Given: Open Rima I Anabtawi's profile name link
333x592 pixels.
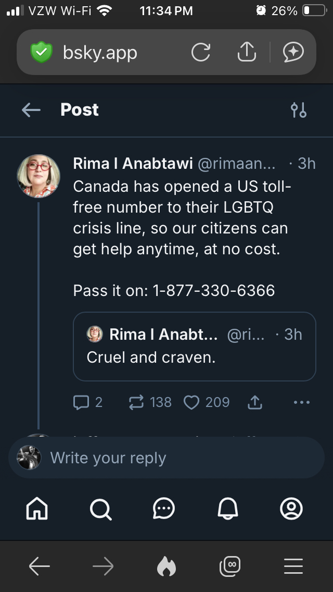Looking at the screenshot, I should (133, 164).
